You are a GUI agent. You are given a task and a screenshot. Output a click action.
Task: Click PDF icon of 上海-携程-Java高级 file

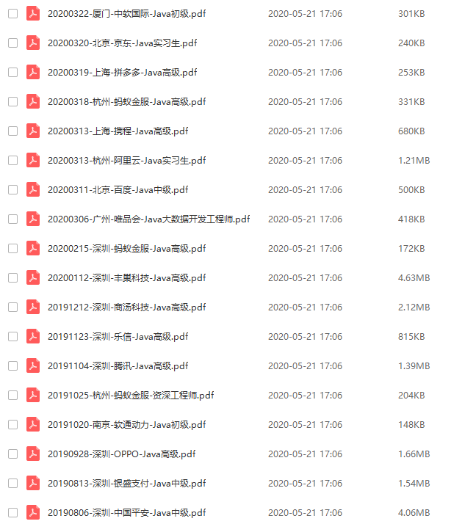pos(33,131)
